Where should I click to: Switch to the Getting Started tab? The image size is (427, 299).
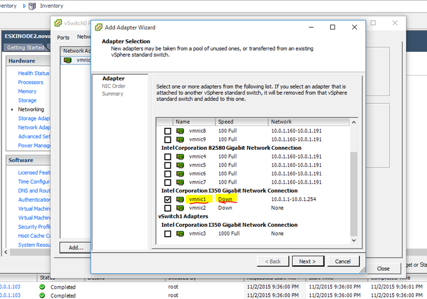tap(26, 48)
